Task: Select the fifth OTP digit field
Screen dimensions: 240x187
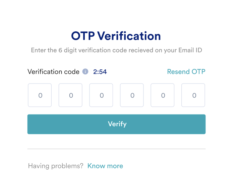Action: pyautogui.click(x=163, y=95)
